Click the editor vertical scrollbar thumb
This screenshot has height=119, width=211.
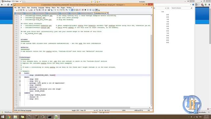coord(151,69)
